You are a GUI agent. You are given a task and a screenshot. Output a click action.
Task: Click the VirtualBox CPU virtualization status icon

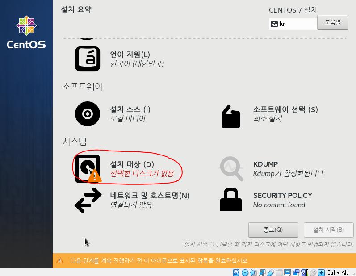305,272
